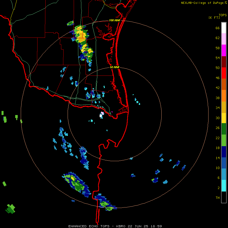Click the legend value 6
Image resolution: width=228 pixels, height=228 pixels.
point(219,178)
